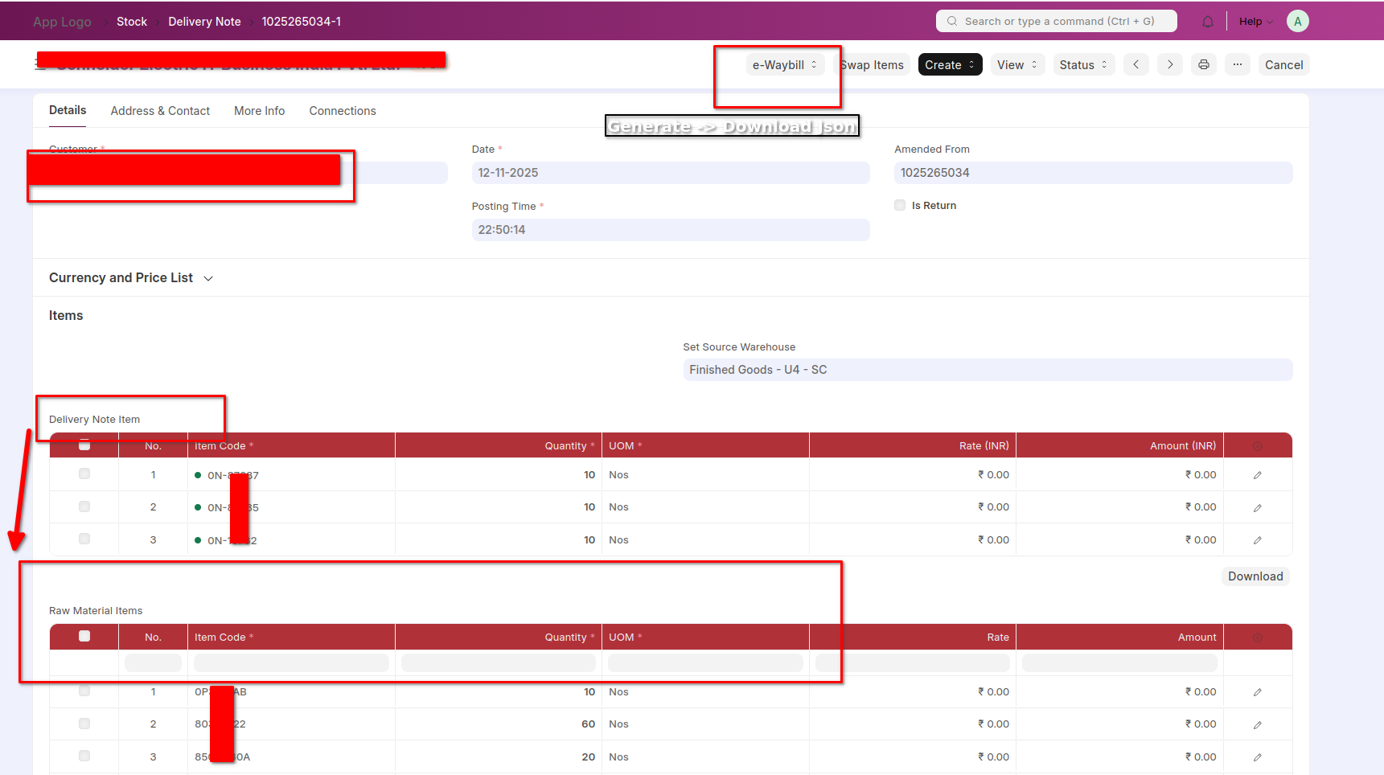Open user avatar menu
The image size is (1384, 775).
[1297, 22]
